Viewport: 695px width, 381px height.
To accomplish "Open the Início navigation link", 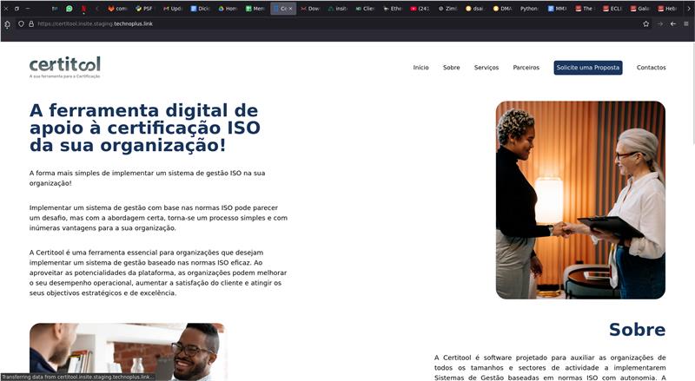I will point(420,68).
